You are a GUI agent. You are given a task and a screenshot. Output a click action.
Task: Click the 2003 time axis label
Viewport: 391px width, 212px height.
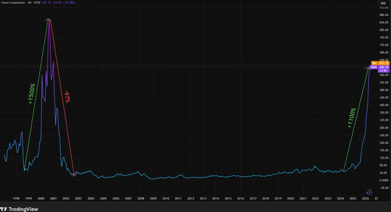click(78, 198)
